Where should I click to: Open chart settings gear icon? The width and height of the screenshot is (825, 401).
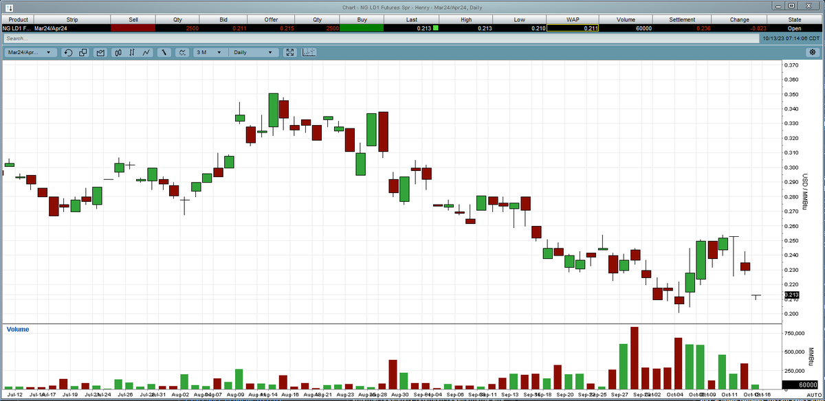click(x=813, y=52)
